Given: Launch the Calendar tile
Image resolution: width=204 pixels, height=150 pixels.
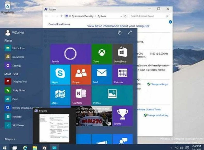Looking at the screenshot, I should pyautogui.click(x=123, y=74).
